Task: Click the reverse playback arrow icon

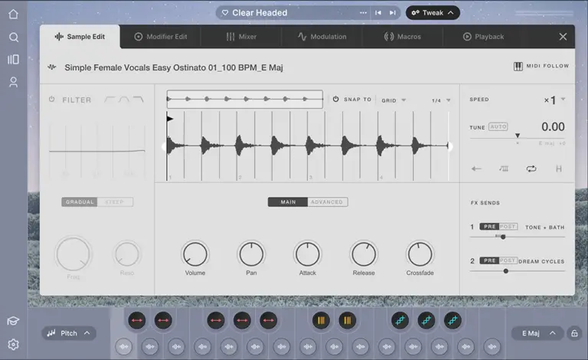Action: 476,169
